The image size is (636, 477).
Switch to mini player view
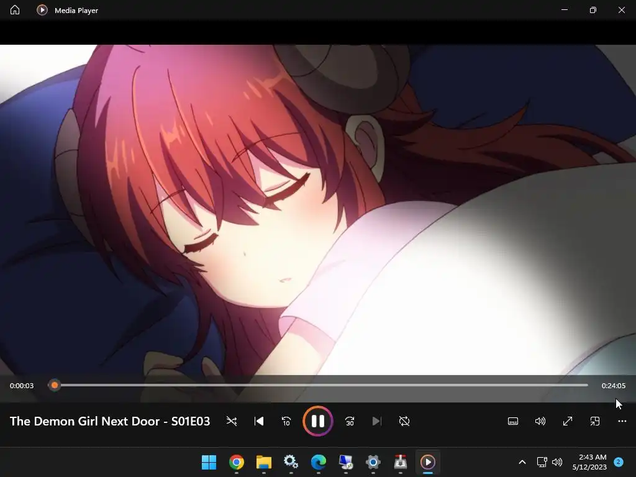(x=594, y=422)
